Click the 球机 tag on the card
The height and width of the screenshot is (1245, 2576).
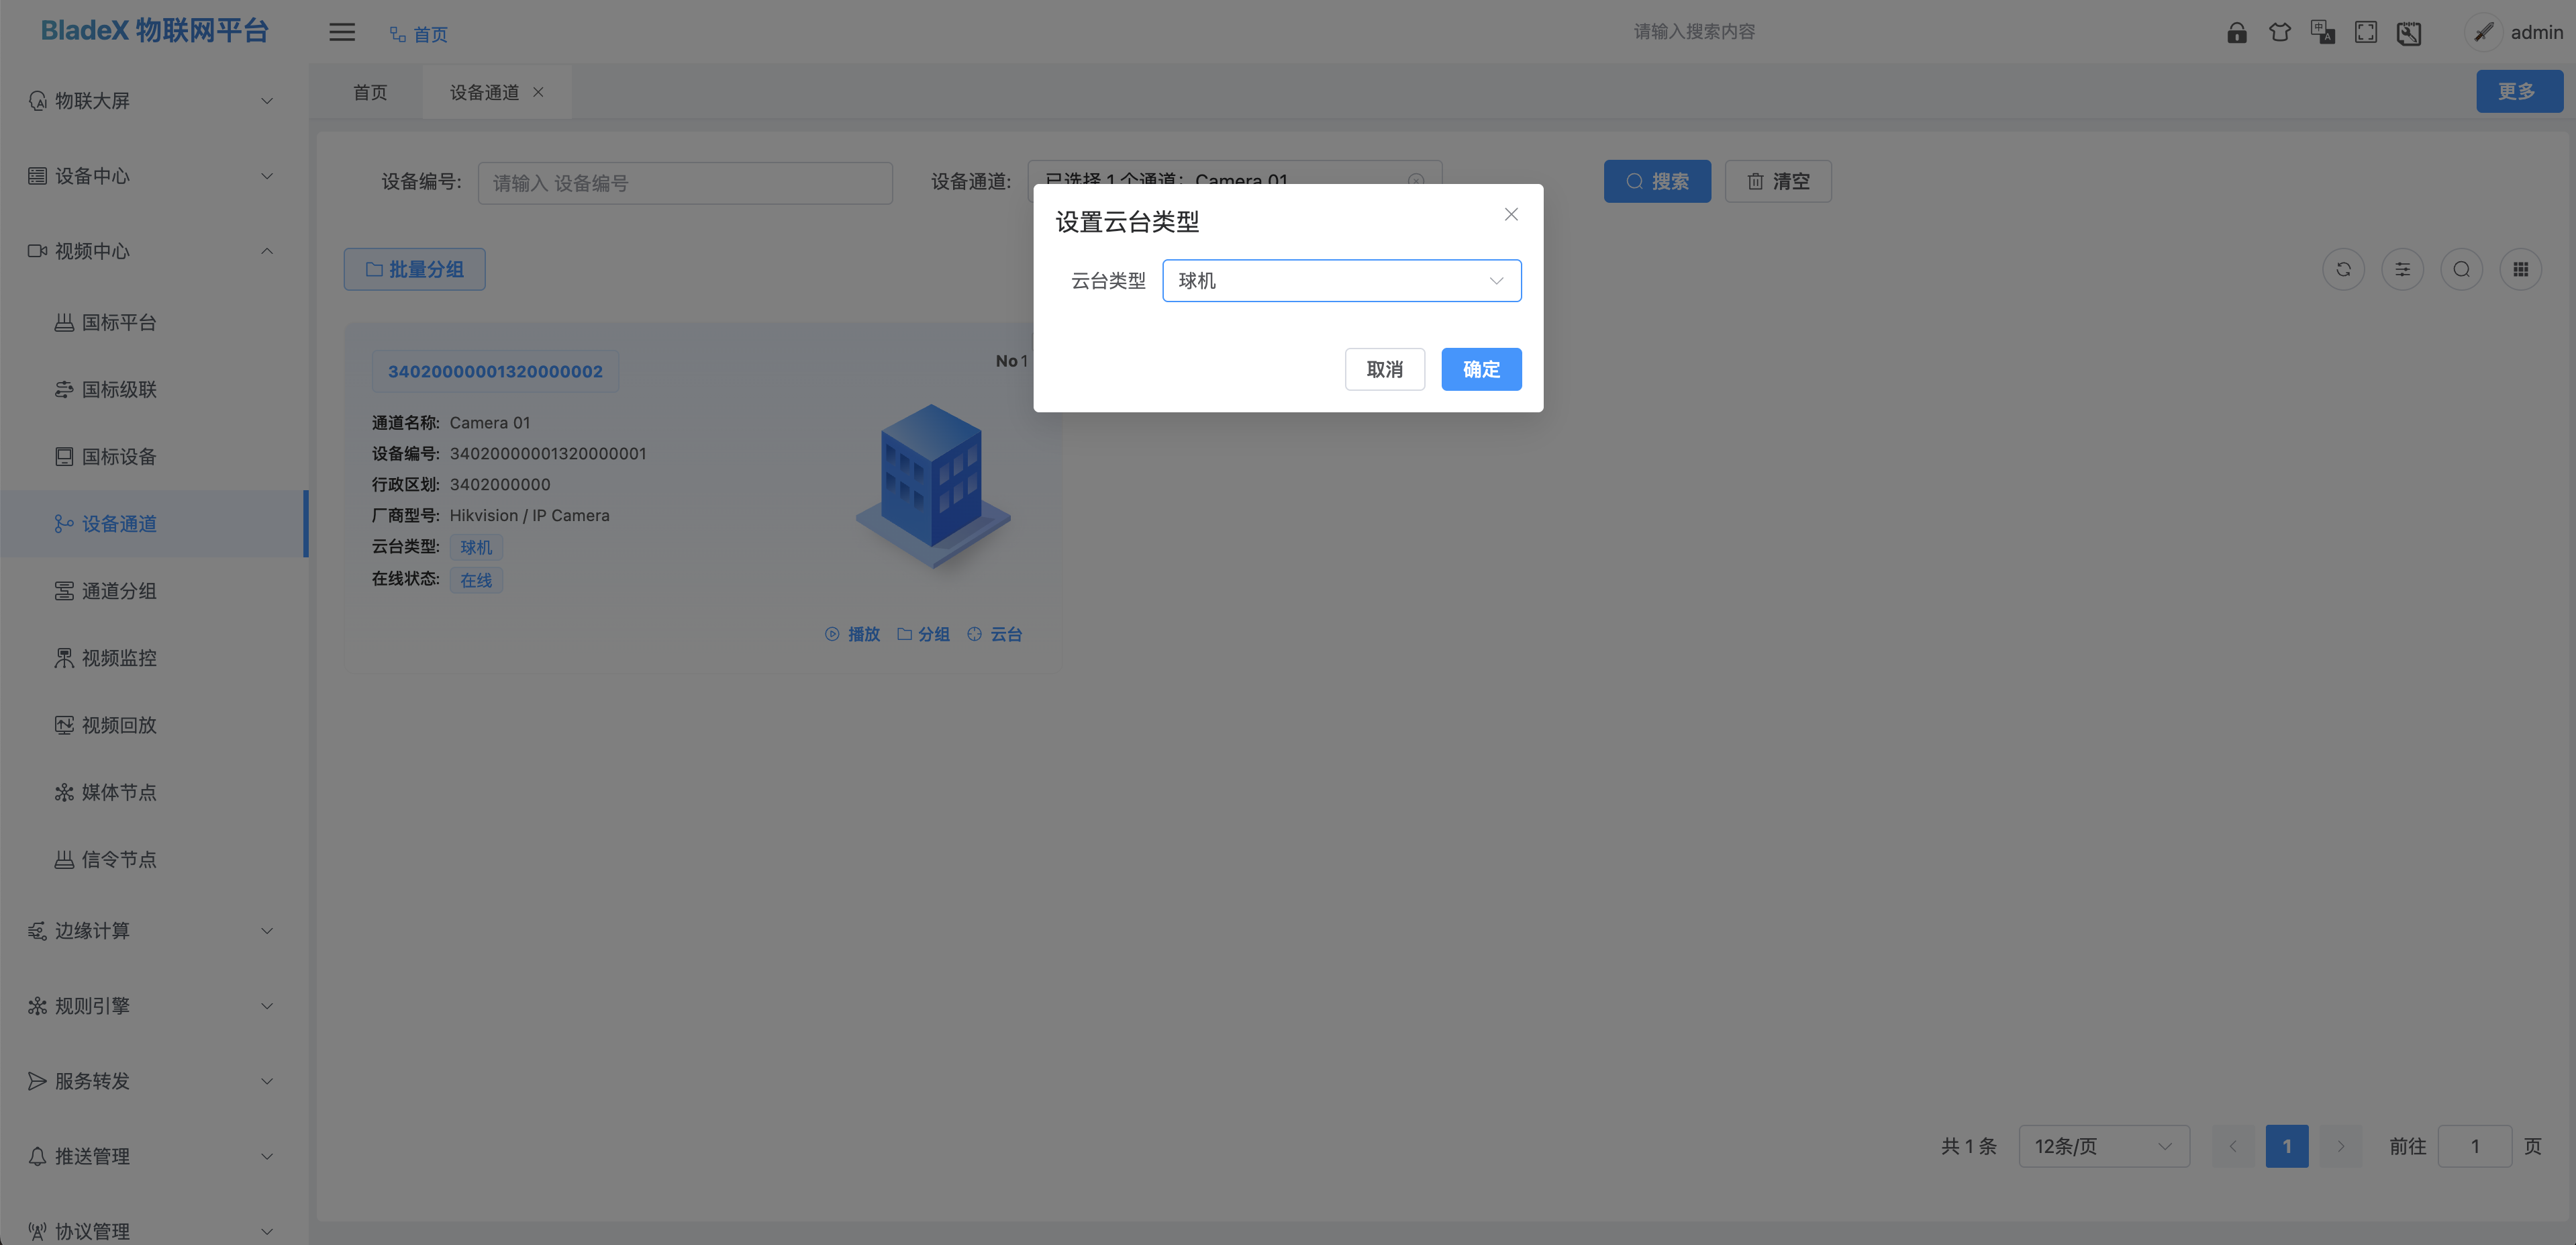pyautogui.click(x=476, y=547)
